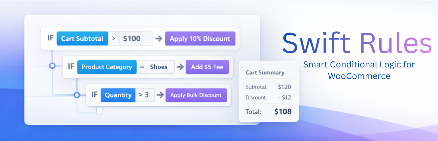Click the connector node beside Quantity rule
438x141 pixels.
[x=77, y=95]
